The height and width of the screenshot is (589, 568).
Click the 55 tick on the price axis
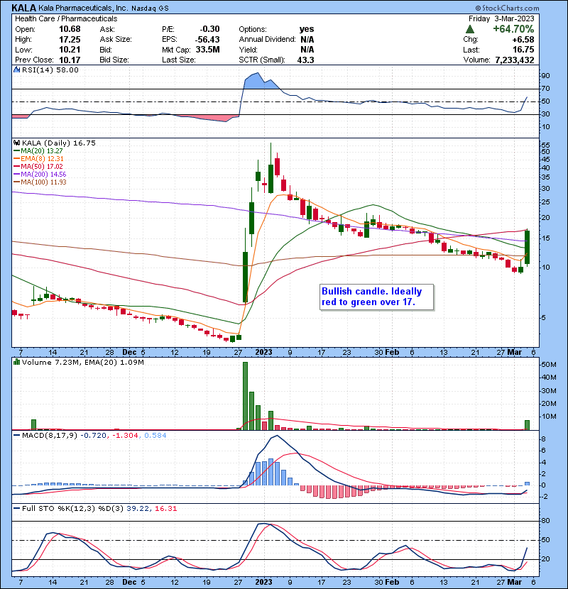pyautogui.click(x=545, y=145)
